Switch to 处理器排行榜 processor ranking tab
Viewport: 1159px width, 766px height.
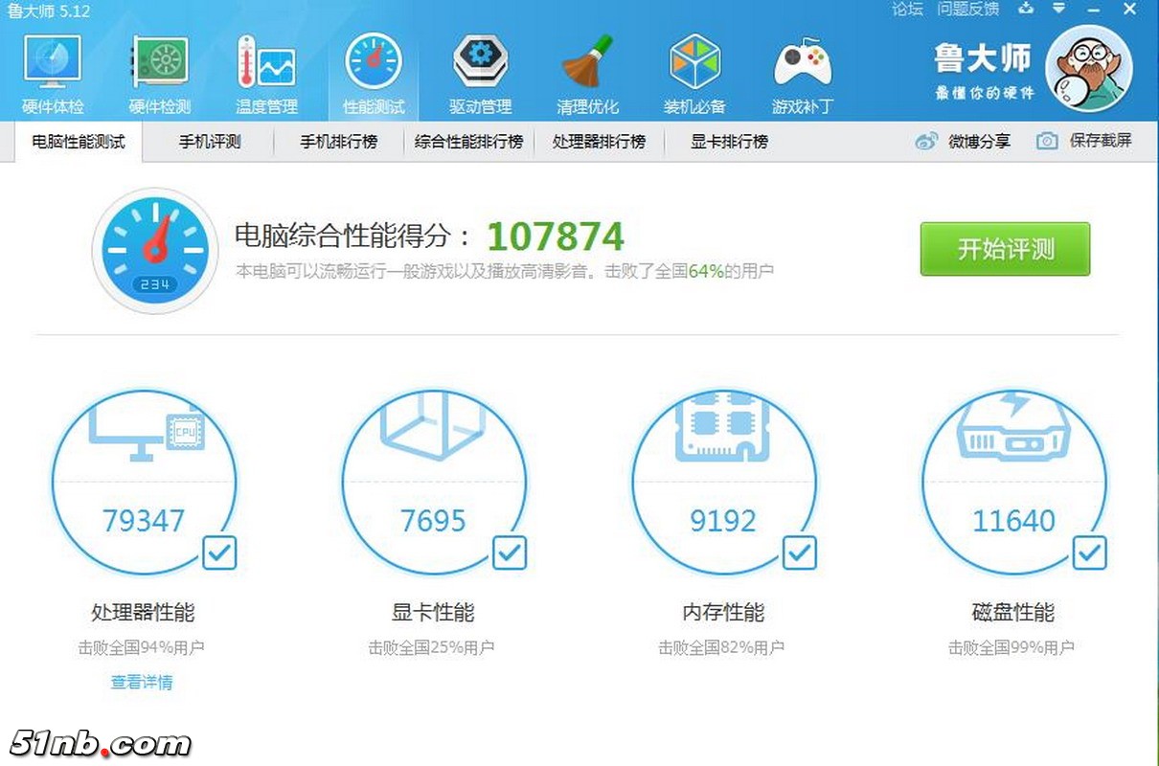(600, 142)
